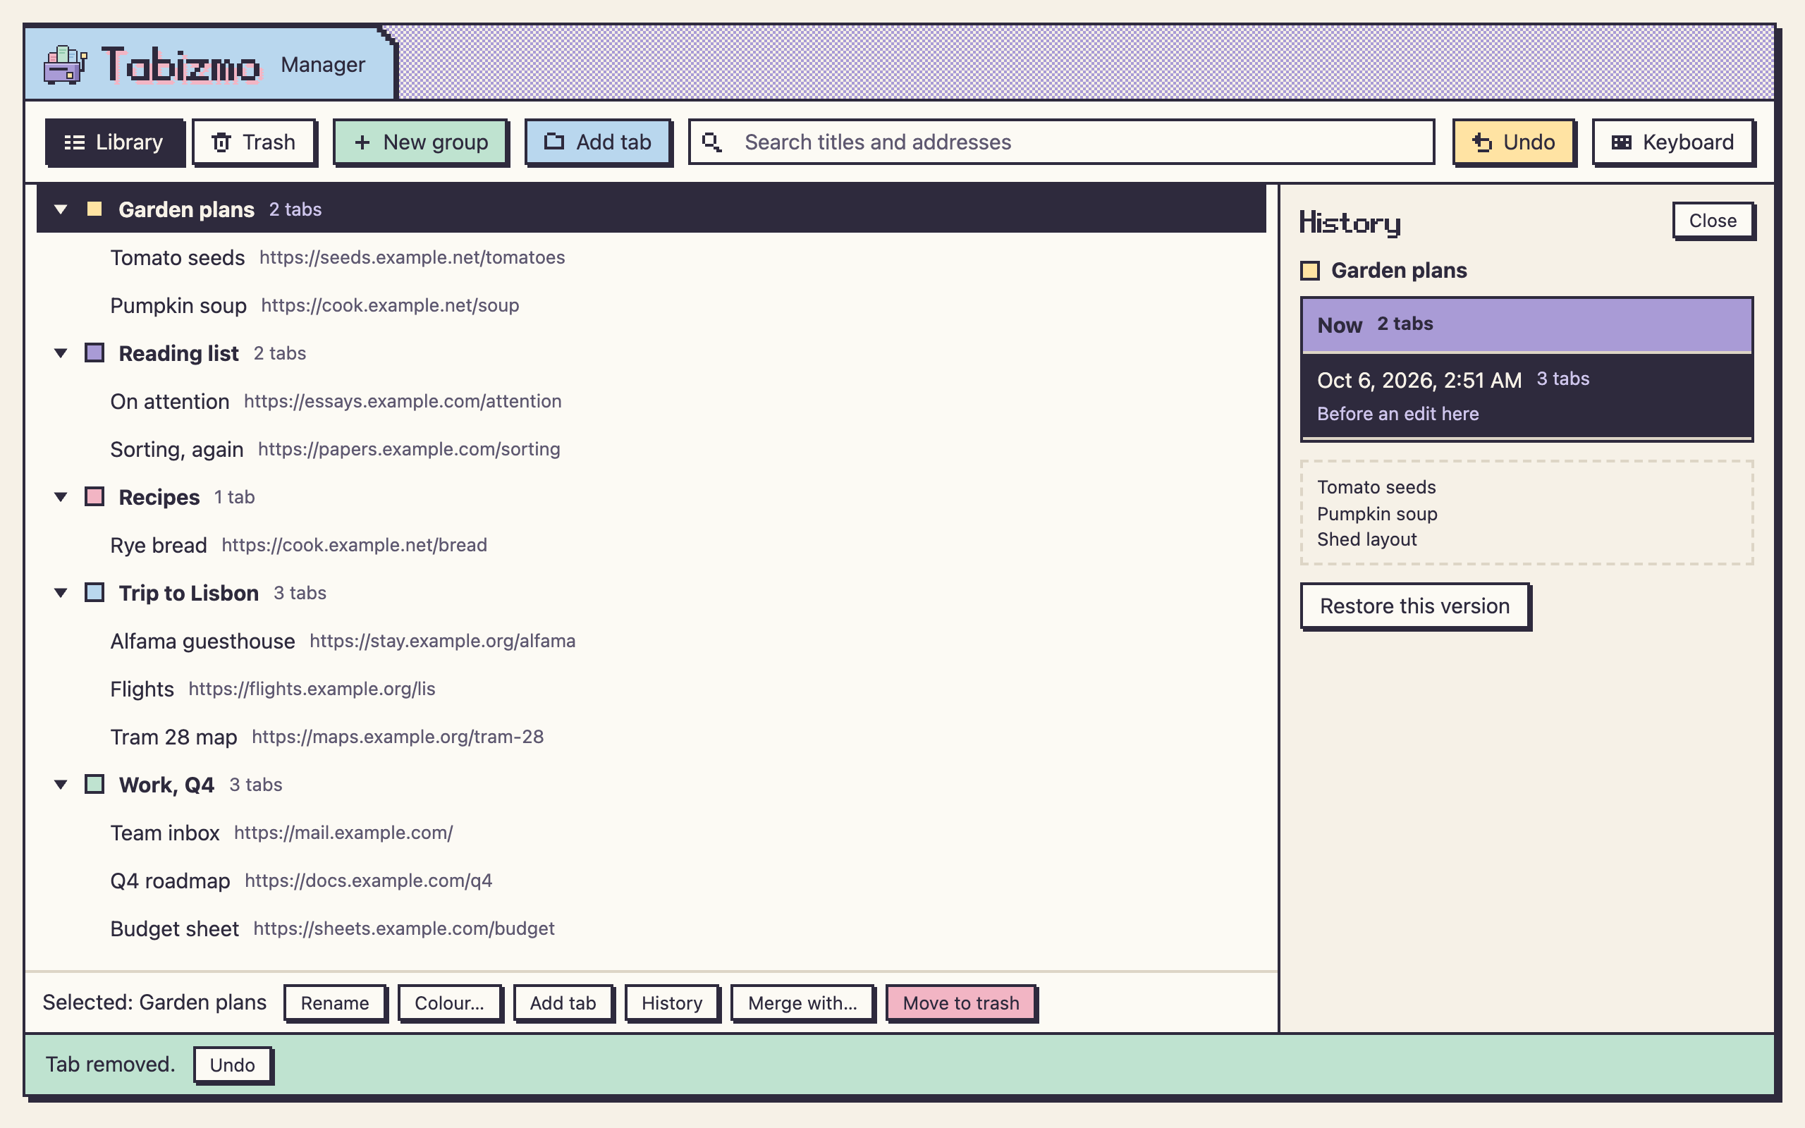The height and width of the screenshot is (1128, 1805).
Task: Focus the search titles and addresses field
Action: click(1060, 142)
